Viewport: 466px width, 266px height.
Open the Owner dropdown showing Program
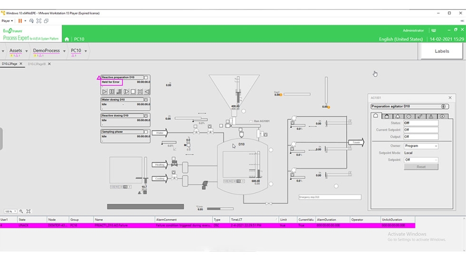pyautogui.click(x=421, y=146)
